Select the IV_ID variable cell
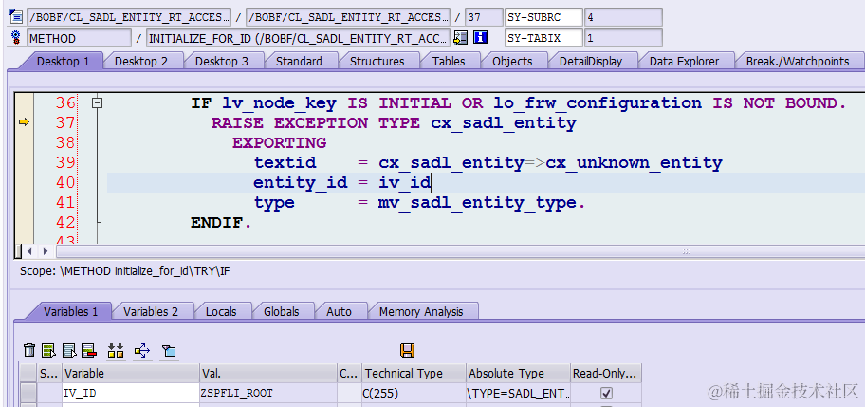The image size is (865, 407). pos(131,393)
